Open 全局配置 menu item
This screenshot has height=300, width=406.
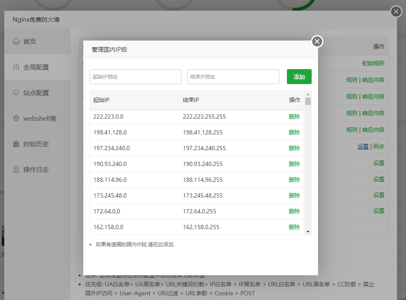pyautogui.click(x=37, y=67)
